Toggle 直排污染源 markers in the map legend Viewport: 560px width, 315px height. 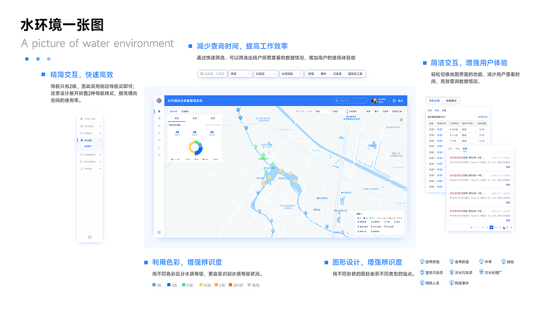422,272
